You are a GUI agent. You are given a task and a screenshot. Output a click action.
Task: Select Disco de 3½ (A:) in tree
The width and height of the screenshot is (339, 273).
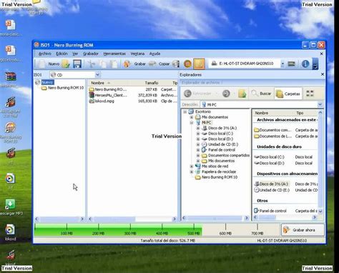pyautogui.click(x=222, y=128)
